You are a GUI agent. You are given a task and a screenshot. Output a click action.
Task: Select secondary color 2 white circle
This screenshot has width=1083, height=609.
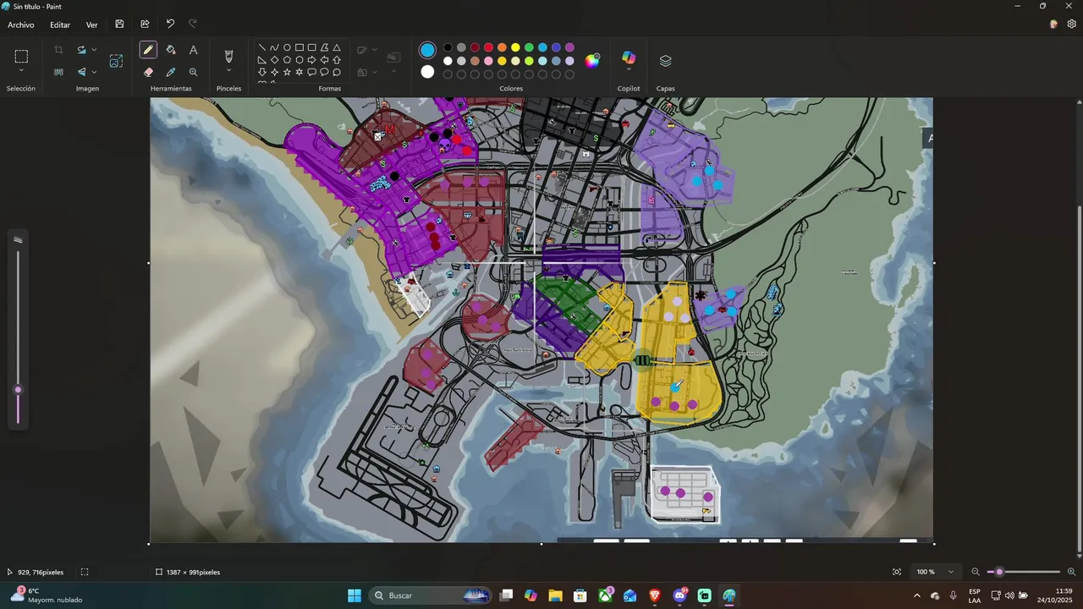click(427, 72)
